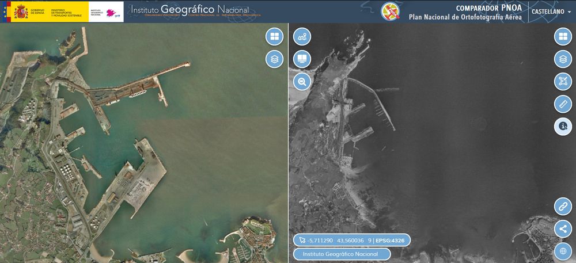Click the share icon
The image size is (576, 263).
pos(563,229)
